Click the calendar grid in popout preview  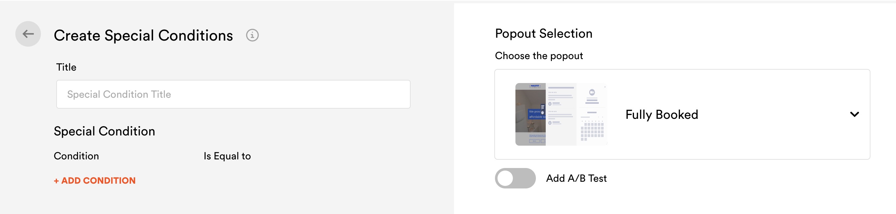[x=592, y=131]
